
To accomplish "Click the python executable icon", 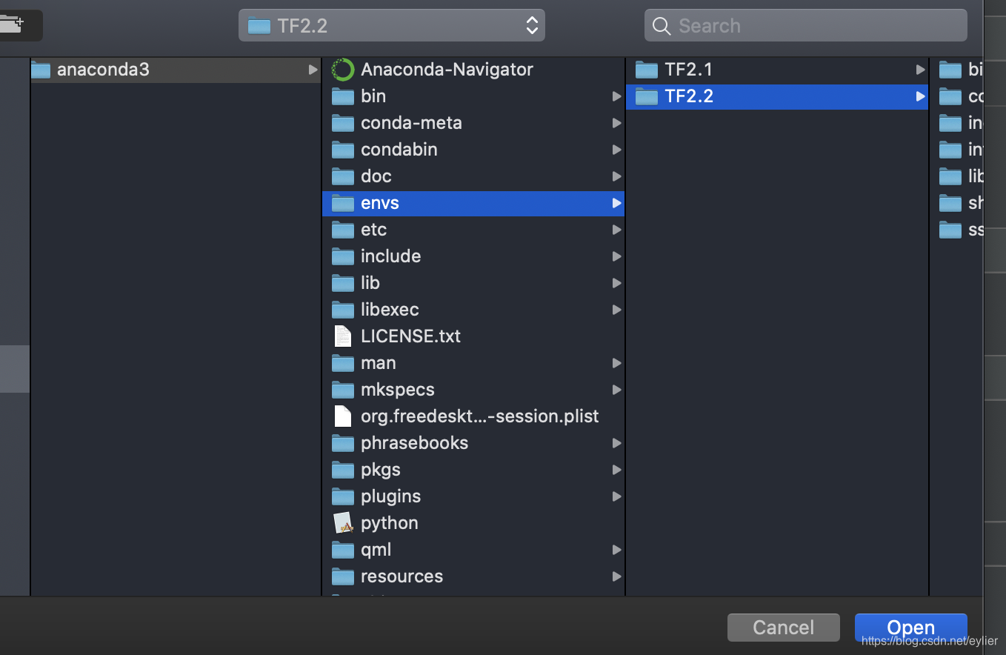I will point(342,522).
